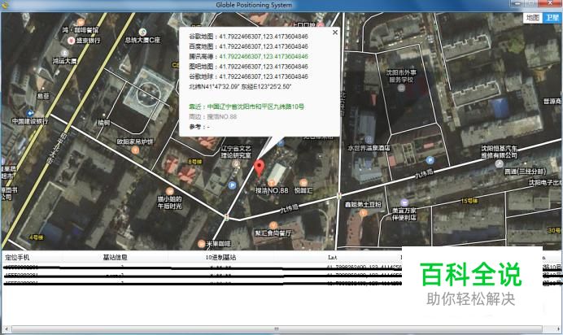Click the traffic light icon below 悦游汇
563x335 pixels.
338,196
